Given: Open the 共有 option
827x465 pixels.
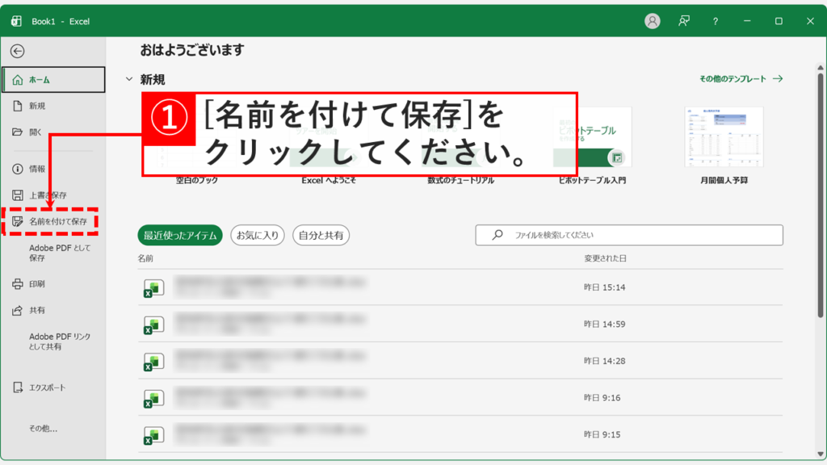Looking at the screenshot, I should tap(37, 311).
